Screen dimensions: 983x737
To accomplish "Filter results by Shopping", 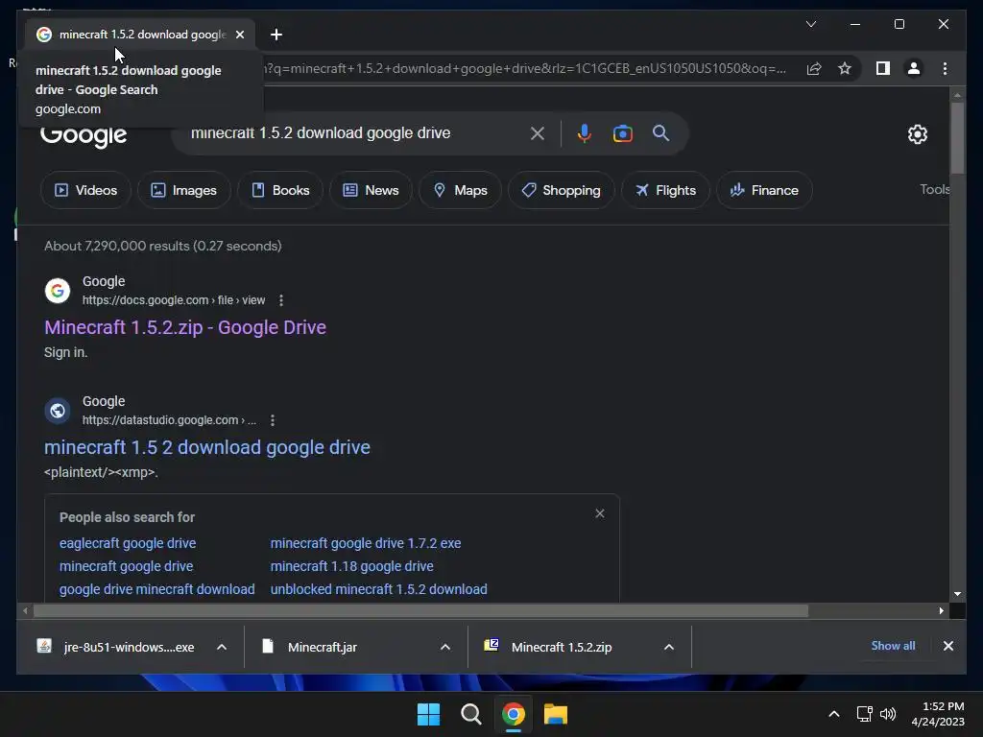I will click(x=561, y=190).
